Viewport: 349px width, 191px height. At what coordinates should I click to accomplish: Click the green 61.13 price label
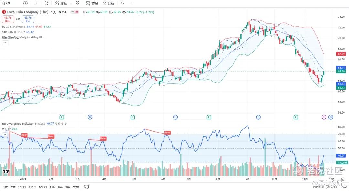[x=341, y=88]
